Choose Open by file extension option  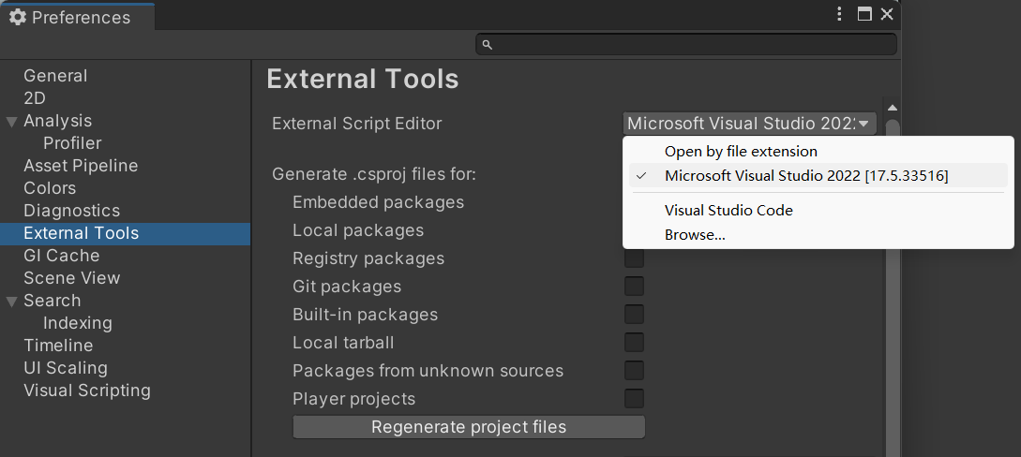[x=741, y=152]
